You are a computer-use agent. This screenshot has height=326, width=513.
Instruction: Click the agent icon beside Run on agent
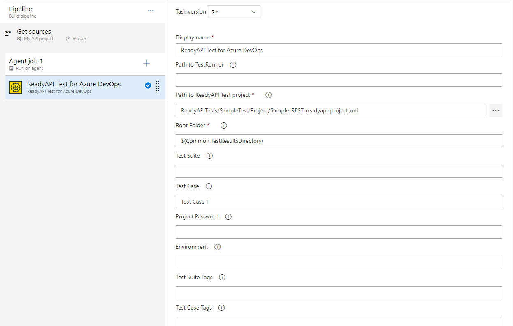11,68
